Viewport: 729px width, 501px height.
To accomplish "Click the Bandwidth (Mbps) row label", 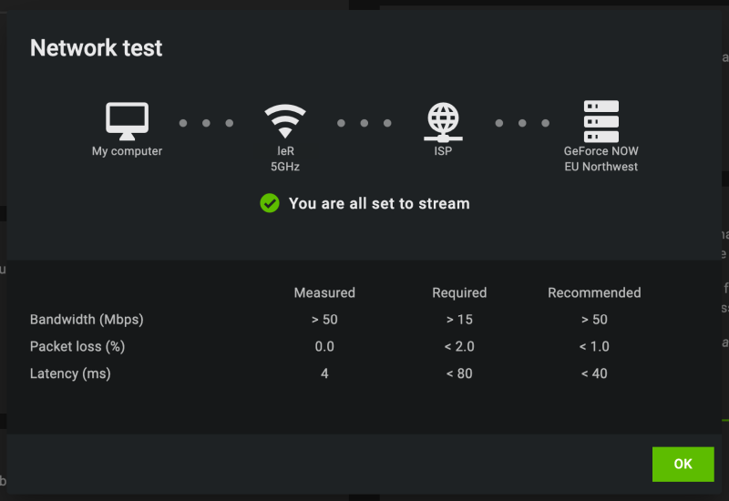I will (x=87, y=320).
